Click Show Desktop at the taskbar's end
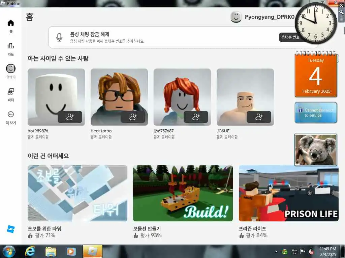 (x=342, y=251)
